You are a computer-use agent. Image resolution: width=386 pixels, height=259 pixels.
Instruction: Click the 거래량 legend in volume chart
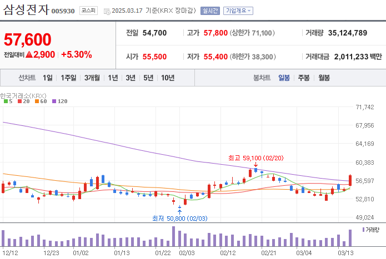[x=371, y=230]
